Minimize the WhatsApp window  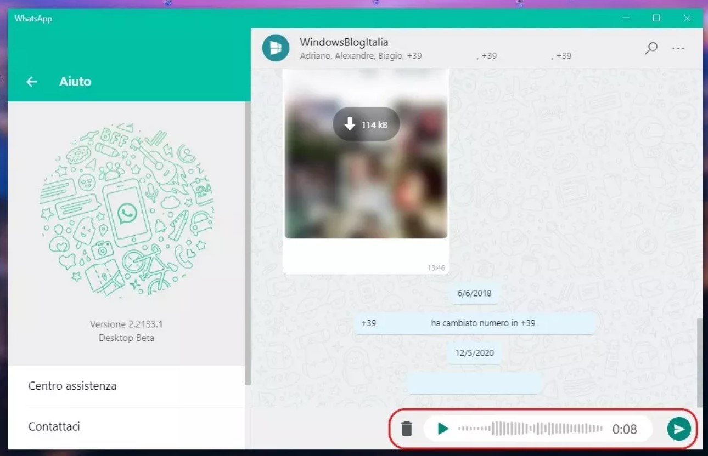pos(626,18)
